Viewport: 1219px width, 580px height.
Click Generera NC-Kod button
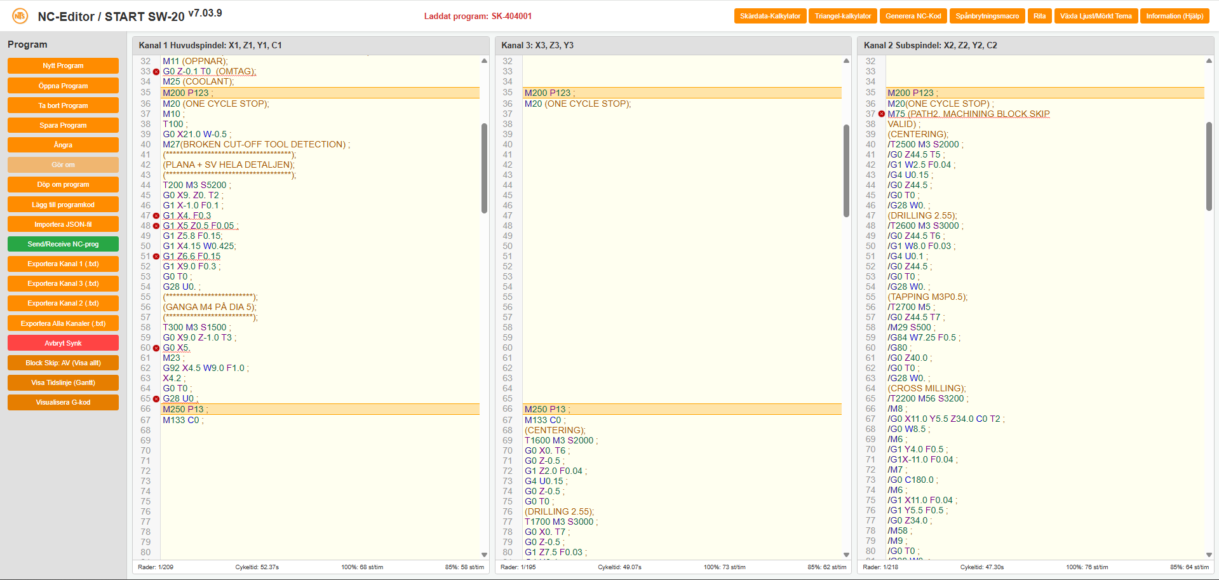913,16
